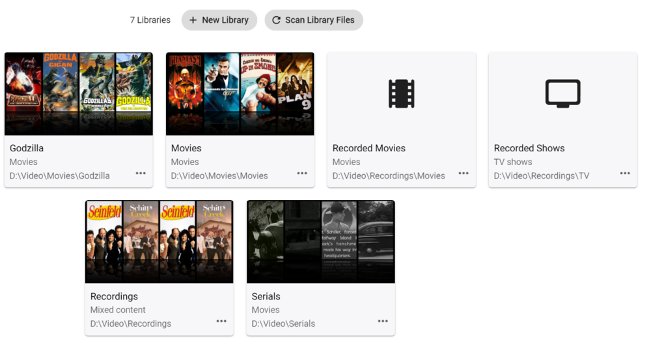Click the TV shows content type label
651x352 pixels.
pos(513,162)
